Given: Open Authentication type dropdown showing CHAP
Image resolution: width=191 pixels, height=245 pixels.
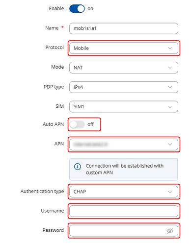Looking at the screenshot, I should [x=124, y=192].
